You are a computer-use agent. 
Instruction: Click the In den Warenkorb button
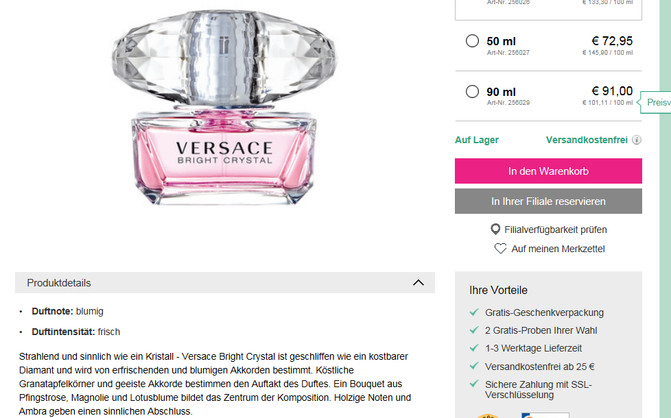548,171
